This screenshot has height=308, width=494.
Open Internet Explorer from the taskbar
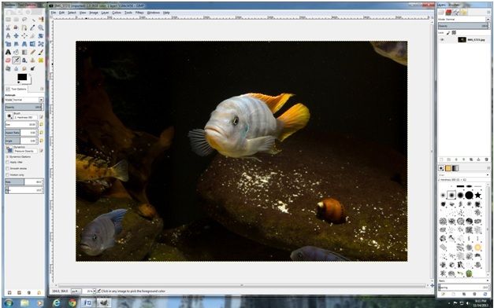[57, 302]
